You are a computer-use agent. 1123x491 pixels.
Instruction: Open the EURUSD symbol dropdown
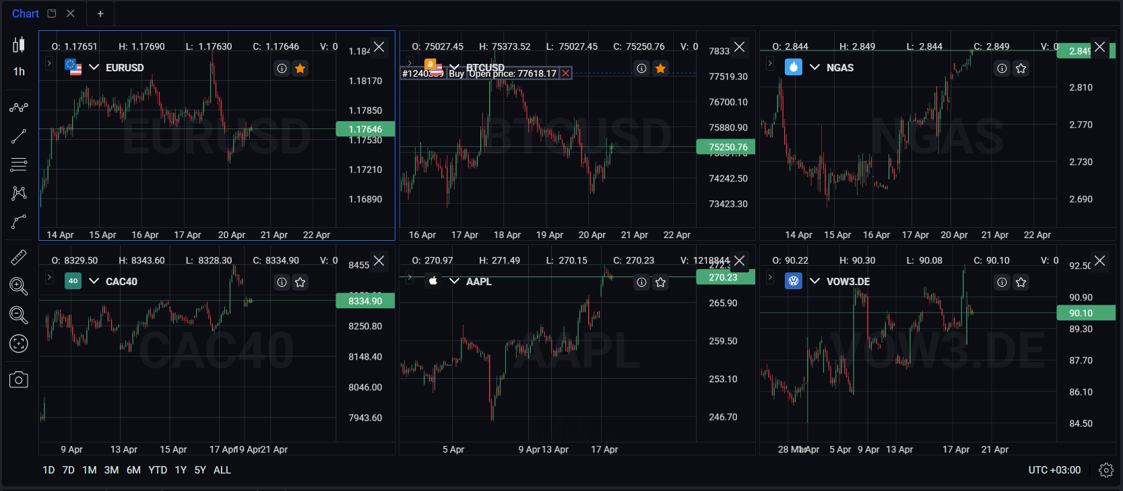[94, 67]
